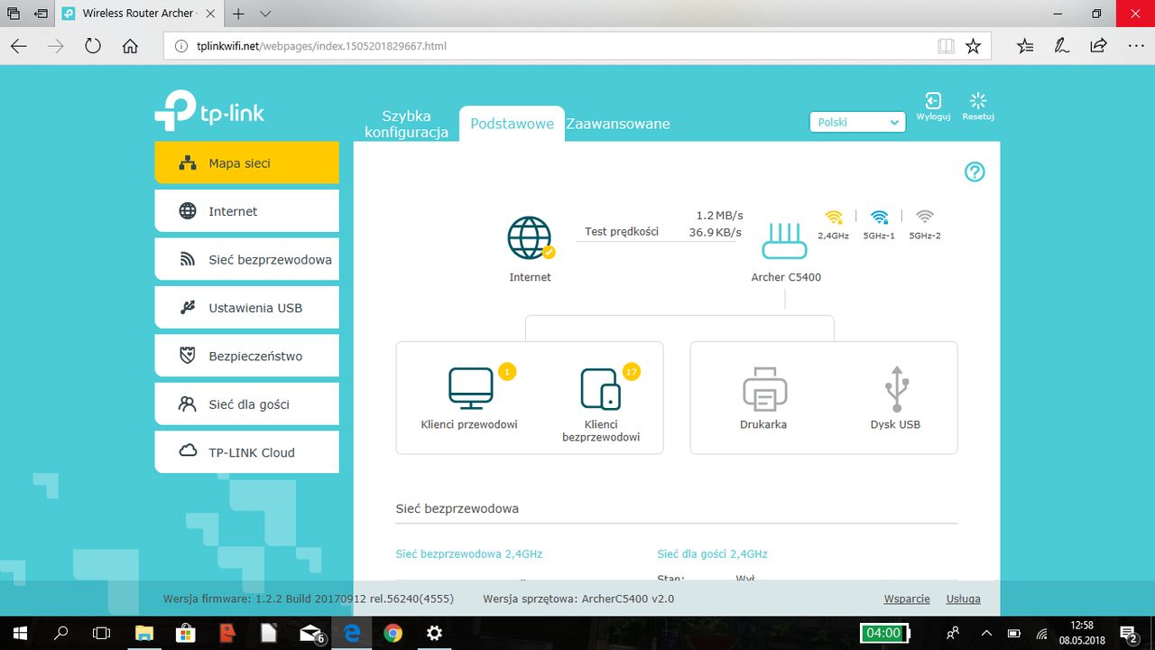Screen dimensions: 1155x650
Task: Click the Add notes pen icon
Action: tap(1062, 46)
